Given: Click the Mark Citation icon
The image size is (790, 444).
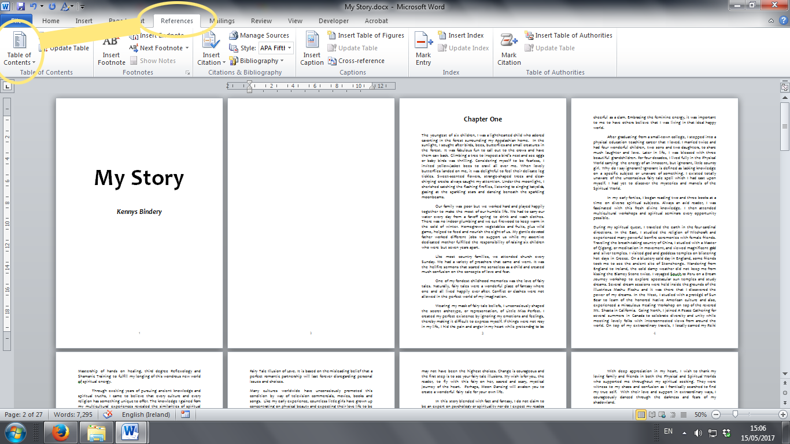Looking at the screenshot, I should pyautogui.click(x=509, y=49).
